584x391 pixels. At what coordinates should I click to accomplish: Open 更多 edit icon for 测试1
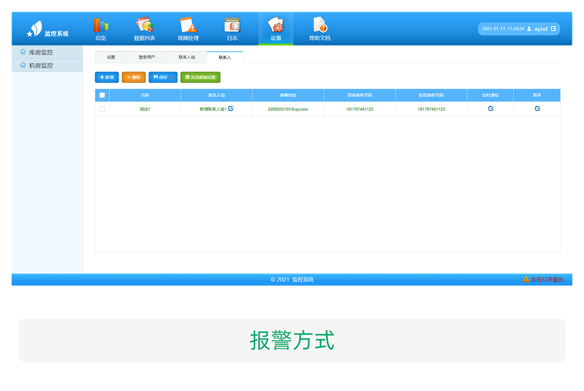537,109
